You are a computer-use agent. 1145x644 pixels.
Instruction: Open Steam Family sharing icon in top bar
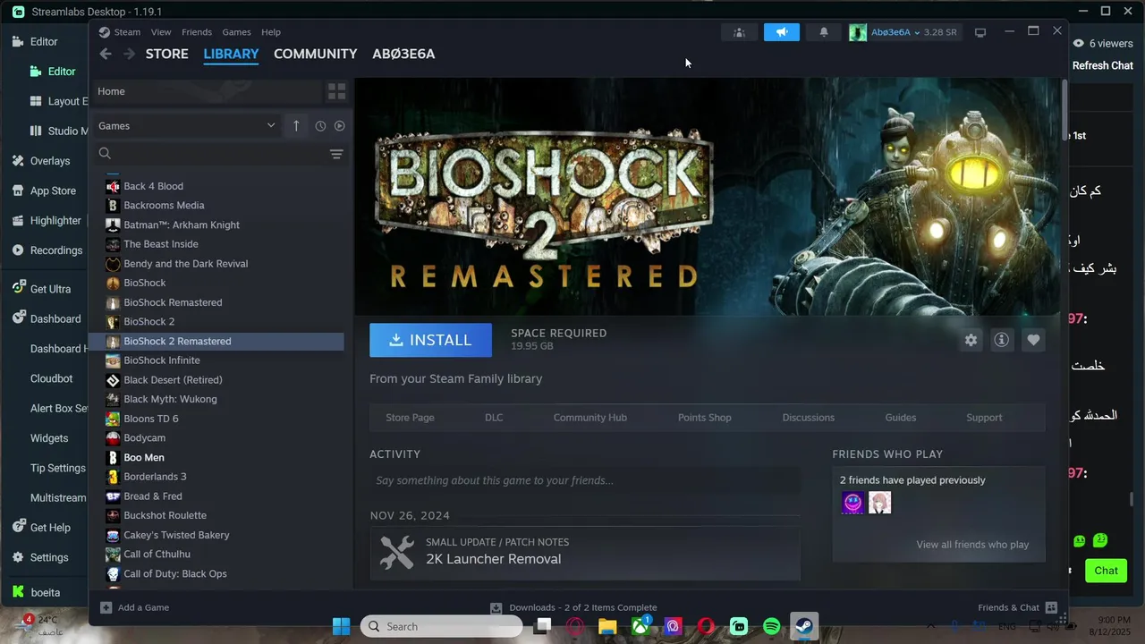[x=739, y=32]
